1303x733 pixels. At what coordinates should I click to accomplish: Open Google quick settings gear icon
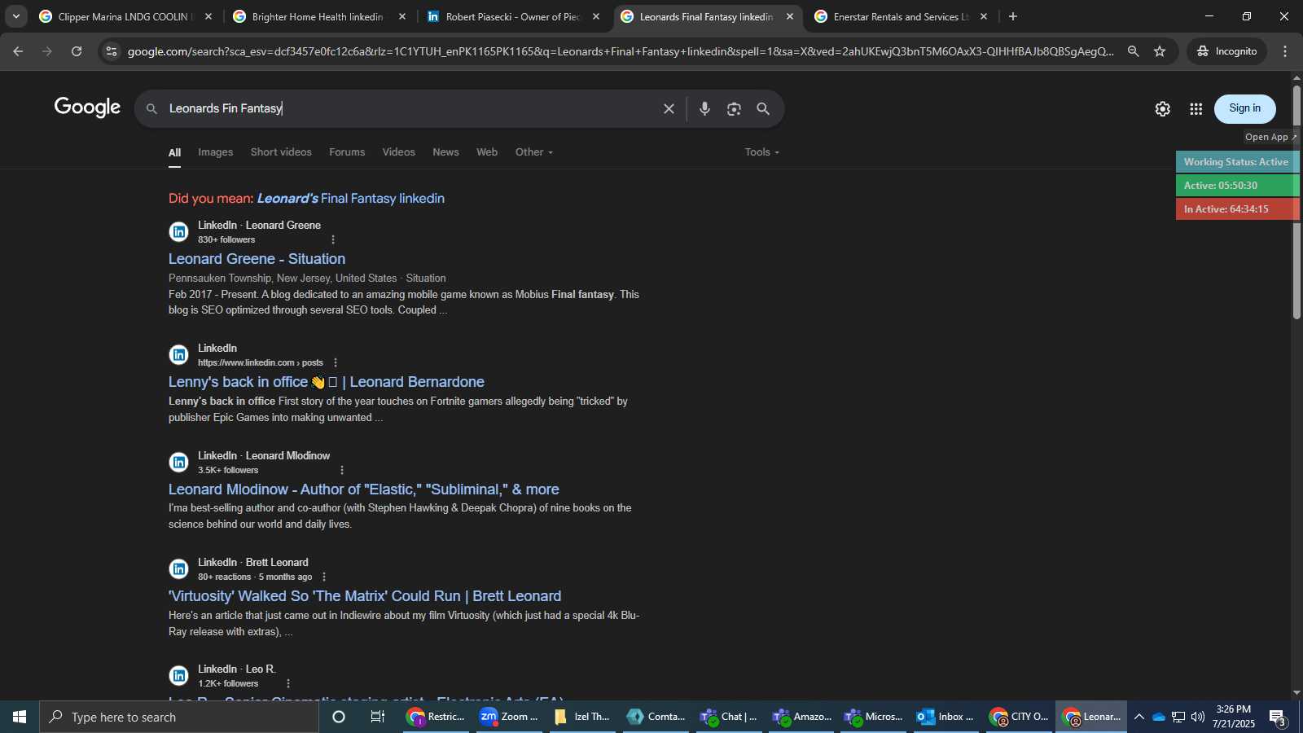point(1162,108)
